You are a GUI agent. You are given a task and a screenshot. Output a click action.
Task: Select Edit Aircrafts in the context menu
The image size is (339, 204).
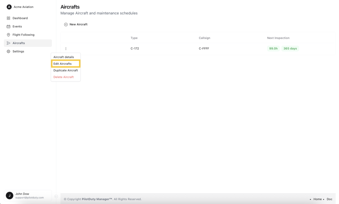(63, 64)
